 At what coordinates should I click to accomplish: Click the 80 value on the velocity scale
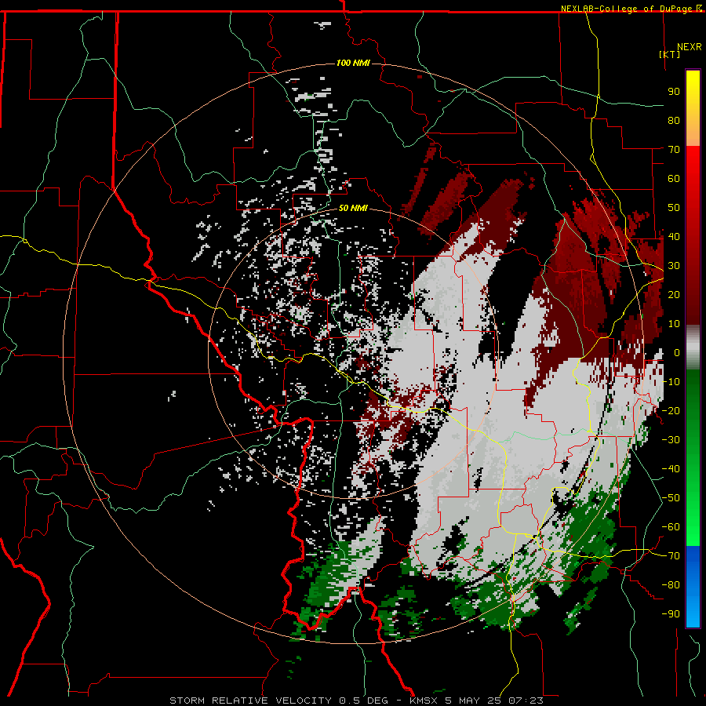click(674, 120)
